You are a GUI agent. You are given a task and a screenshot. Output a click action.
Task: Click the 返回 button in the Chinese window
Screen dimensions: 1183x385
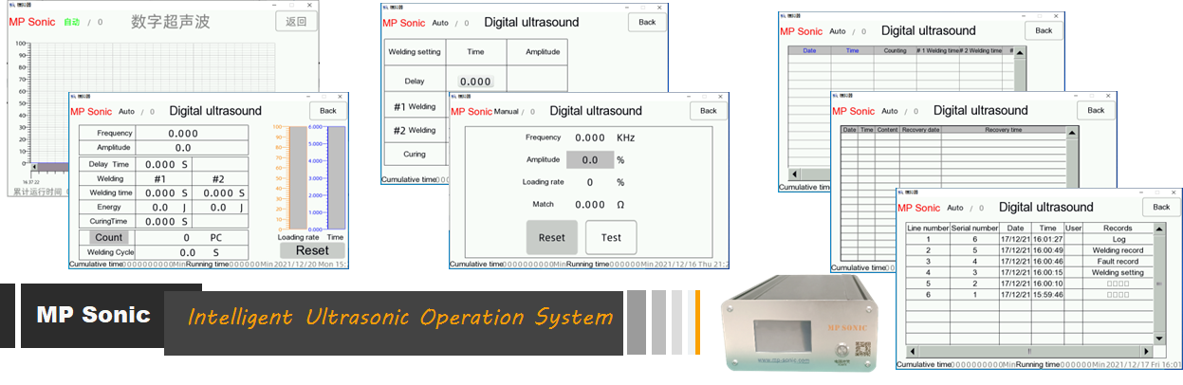(296, 22)
